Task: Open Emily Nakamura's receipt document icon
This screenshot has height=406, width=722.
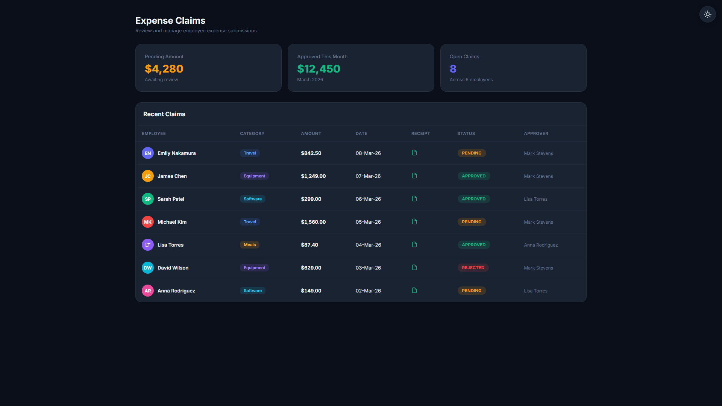Action: pos(414,153)
